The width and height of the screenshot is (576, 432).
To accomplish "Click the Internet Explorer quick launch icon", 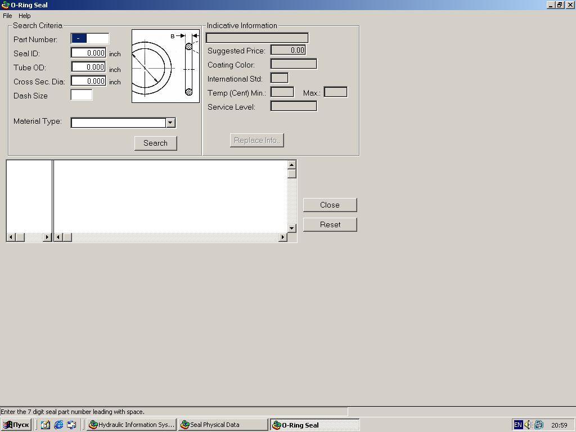I will (58, 425).
